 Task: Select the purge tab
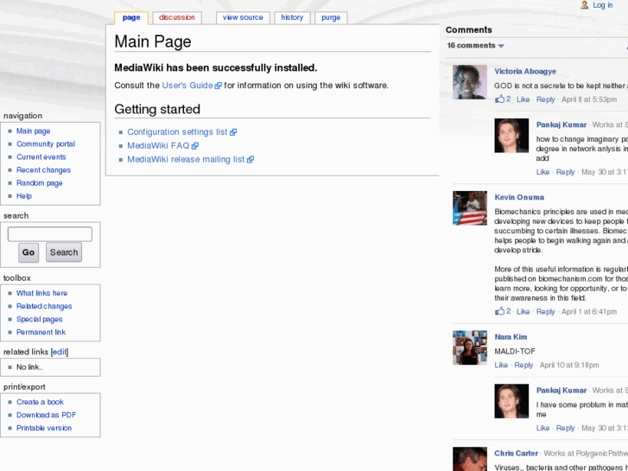(331, 17)
